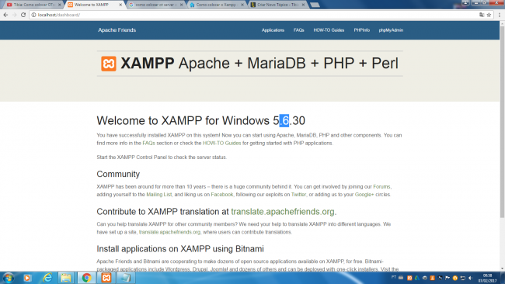Click the scrollbar down arrow
The image size is (505, 284).
502,268
